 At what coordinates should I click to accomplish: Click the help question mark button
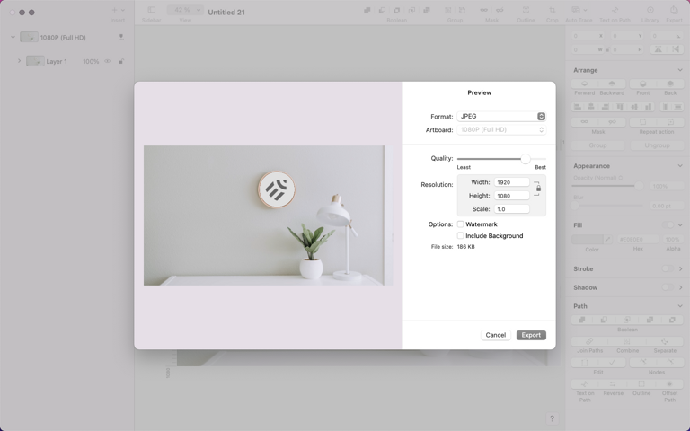click(x=552, y=418)
